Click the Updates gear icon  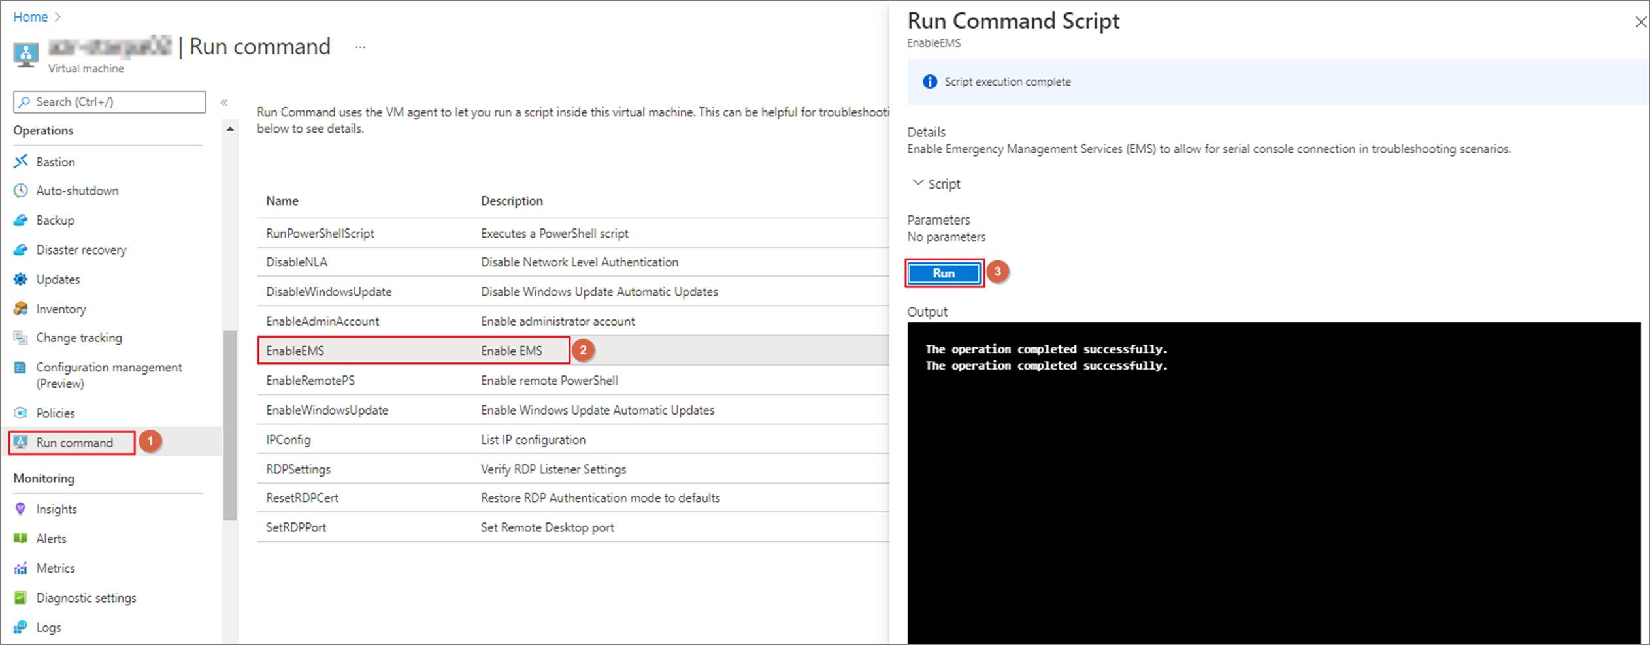pos(21,279)
